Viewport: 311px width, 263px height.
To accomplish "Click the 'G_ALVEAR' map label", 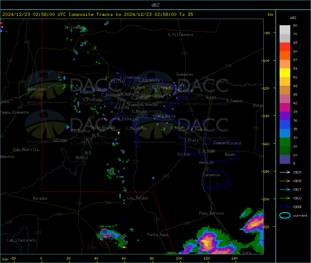I will pyautogui.click(x=207, y=151).
